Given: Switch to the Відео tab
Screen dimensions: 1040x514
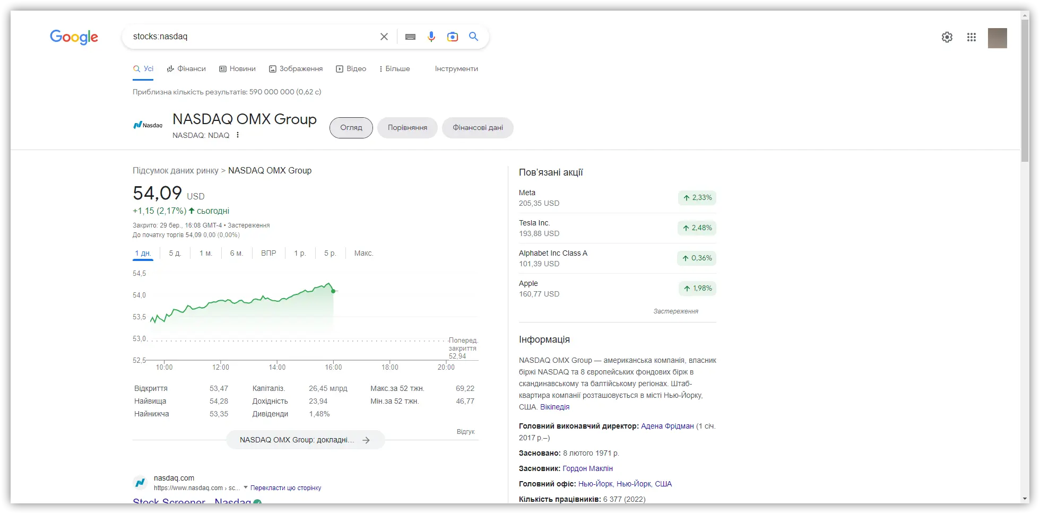Looking at the screenshot, I should click(351, 69).
